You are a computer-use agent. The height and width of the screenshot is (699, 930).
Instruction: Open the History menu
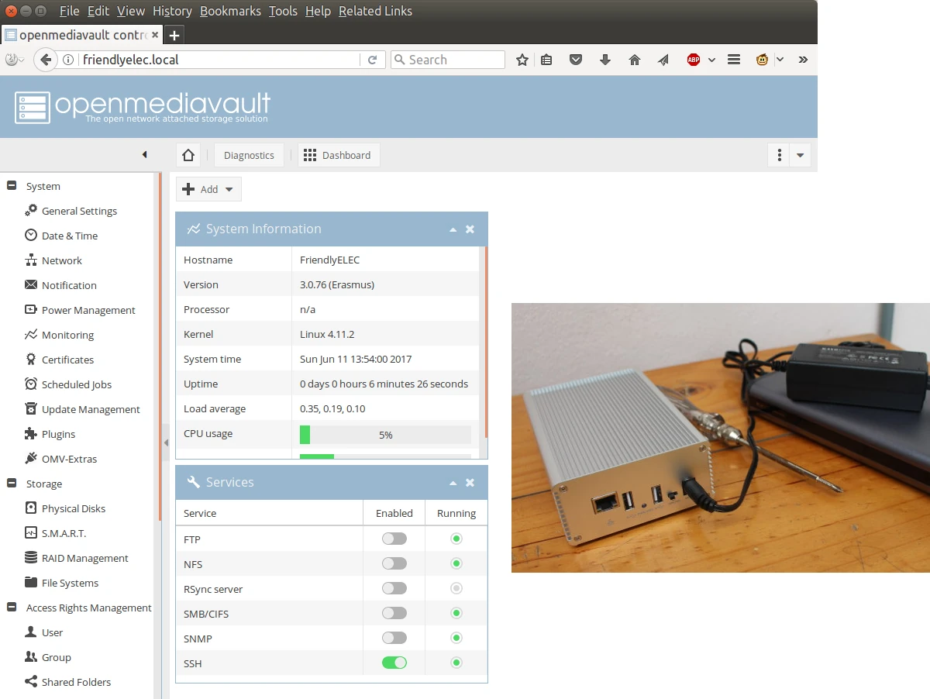(172, 11)
